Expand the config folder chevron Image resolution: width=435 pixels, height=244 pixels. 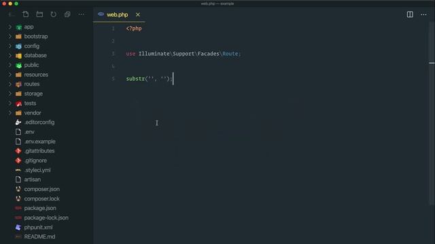point(10,46)
